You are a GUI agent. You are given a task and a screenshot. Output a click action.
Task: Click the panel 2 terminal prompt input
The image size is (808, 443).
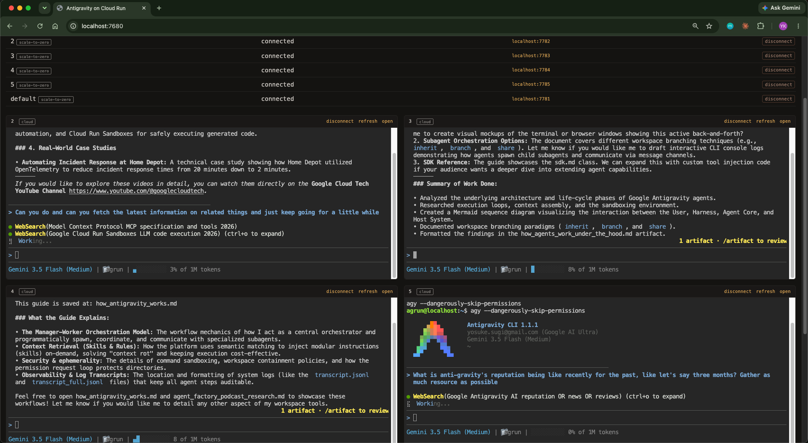(198, 255)
